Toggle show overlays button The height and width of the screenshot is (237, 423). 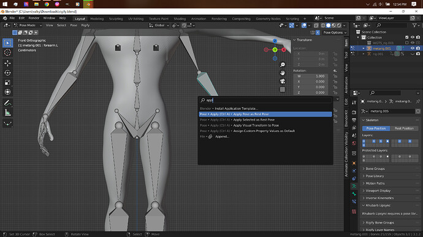click(x=304, y=25)
